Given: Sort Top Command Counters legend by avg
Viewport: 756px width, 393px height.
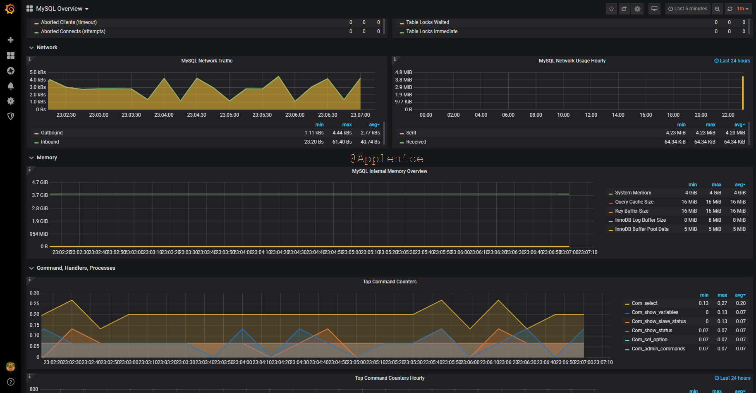Looking at the screenshot, I should (740, 295).
